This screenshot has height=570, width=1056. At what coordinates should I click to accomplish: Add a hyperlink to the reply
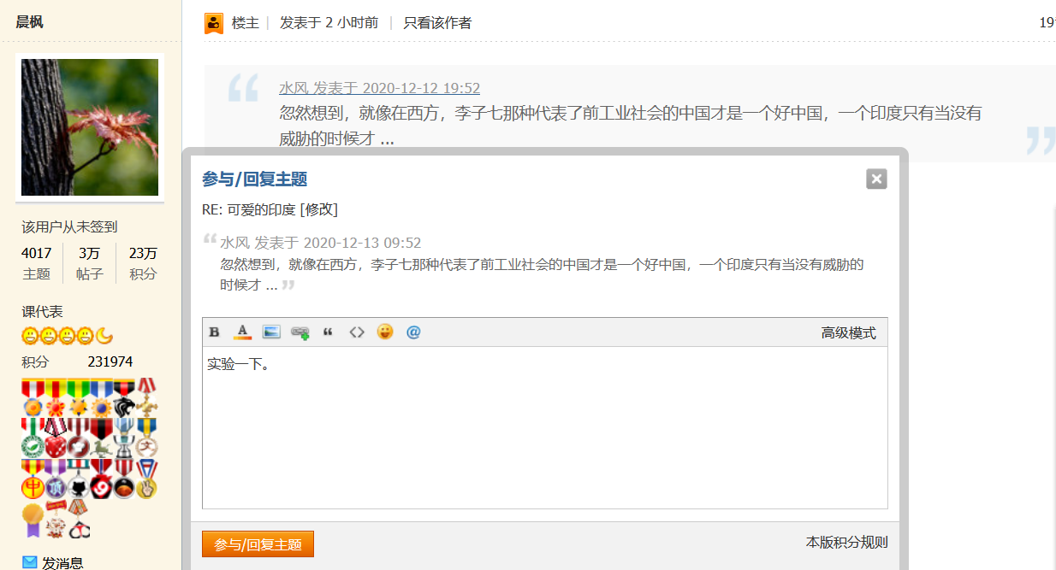click(x=300, y=332)
